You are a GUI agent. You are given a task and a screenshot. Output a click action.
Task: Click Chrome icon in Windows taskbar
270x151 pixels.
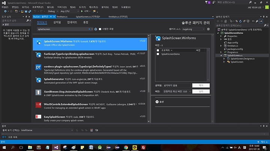[x=126, y=147]
